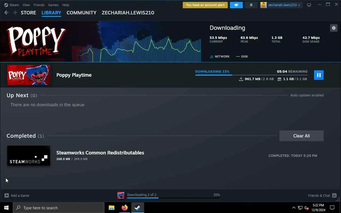This screenshot has height=213, width=341.
Task: Open the Friends menu
Action: [x=39, y=5]
